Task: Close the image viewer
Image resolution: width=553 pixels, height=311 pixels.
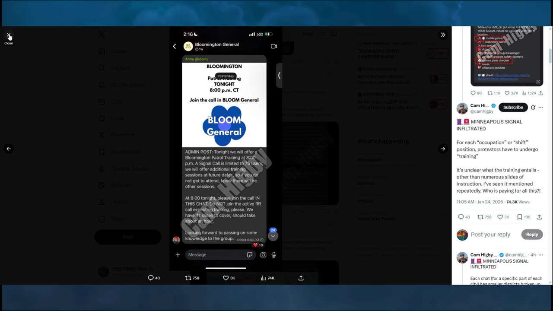Action: click(9, 35)
